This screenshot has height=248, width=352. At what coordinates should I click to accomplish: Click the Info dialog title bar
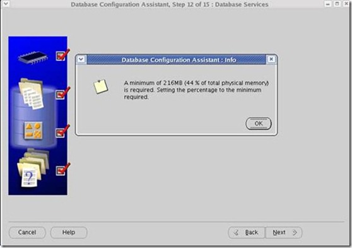[176, 60]
